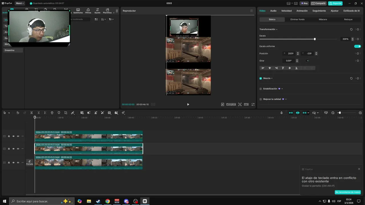Mute the bottom main track audio

[18, 163]
